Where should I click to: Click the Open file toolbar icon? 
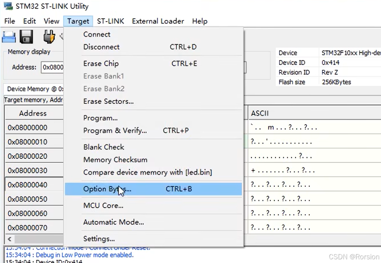click(x=9, y=37)
